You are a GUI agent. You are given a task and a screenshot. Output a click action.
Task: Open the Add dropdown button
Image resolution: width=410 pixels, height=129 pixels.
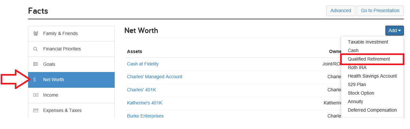[x=395, y=30]
